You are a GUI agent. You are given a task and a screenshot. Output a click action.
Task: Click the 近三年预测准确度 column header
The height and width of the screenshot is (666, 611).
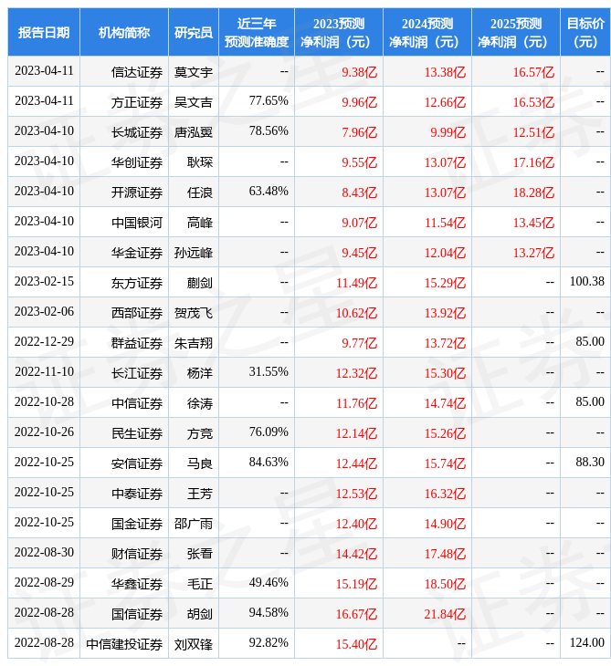[x=257, y=32]
